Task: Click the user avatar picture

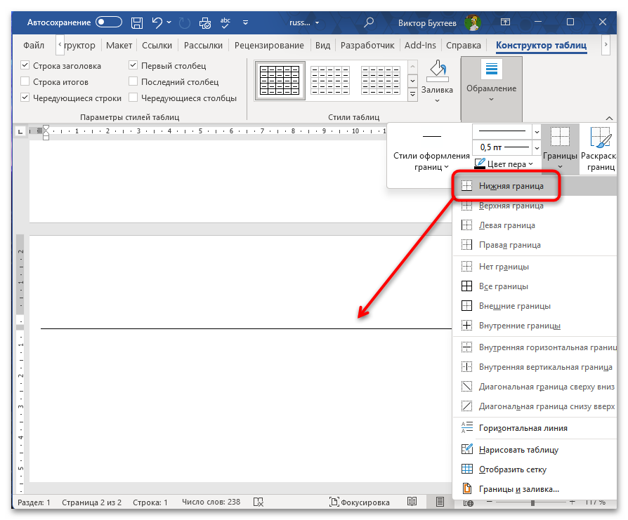Action: [473, 22]
